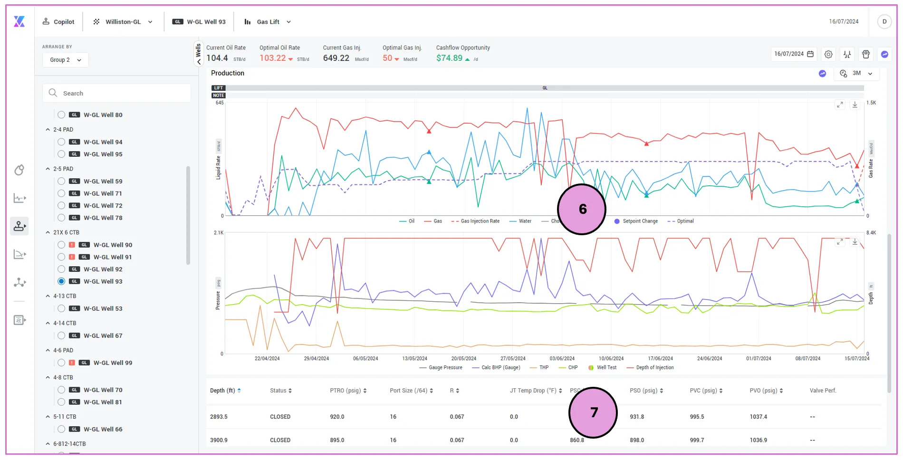Open the Copilot assistant
Screen dimensions: 903x460
pyautogui.click(x=58, y=22)
